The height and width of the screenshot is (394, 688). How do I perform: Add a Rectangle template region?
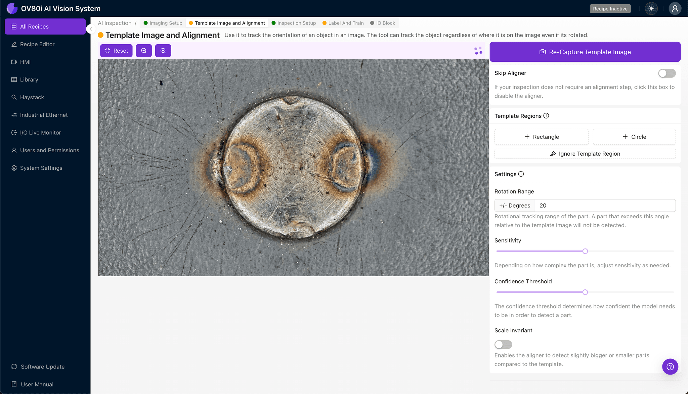[542, 137]
